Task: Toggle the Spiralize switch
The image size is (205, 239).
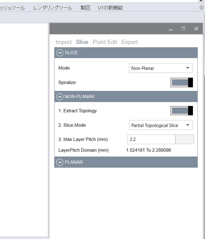Action: [x=182, y=82]
